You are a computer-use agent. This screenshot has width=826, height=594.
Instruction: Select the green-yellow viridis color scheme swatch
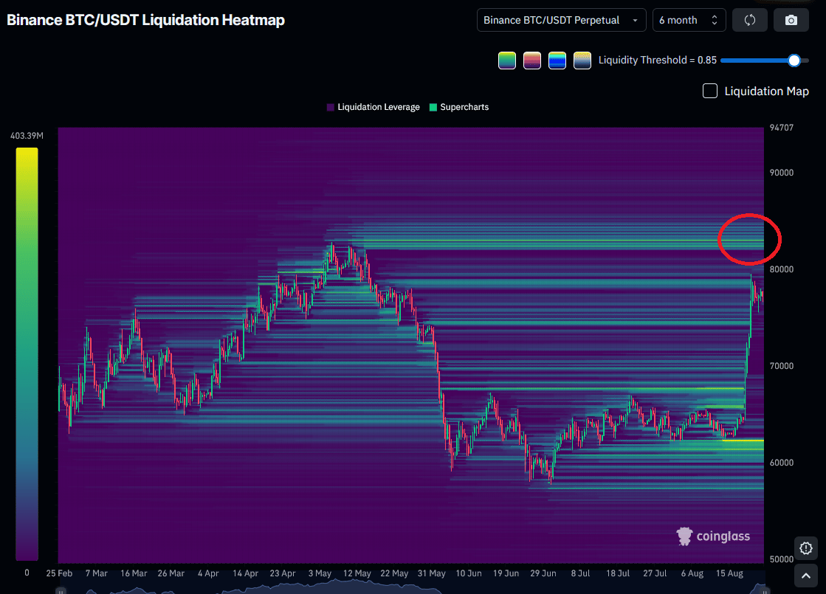(507, 61)
